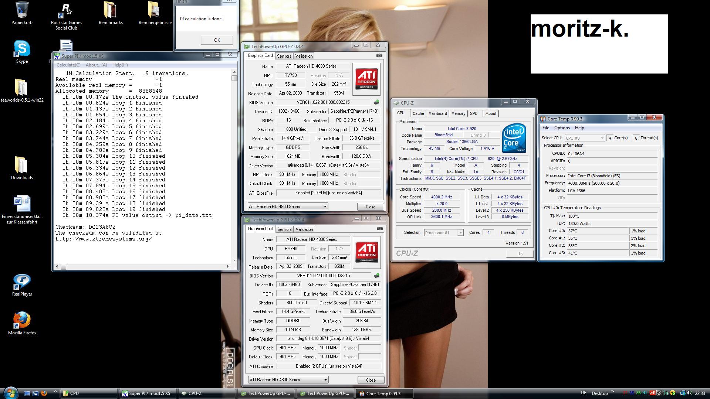Expand graphics card dropdown in lower GPU-Z
Viewport: 710px width, 399px height.
pyautogui.click(x=325, y=380)
